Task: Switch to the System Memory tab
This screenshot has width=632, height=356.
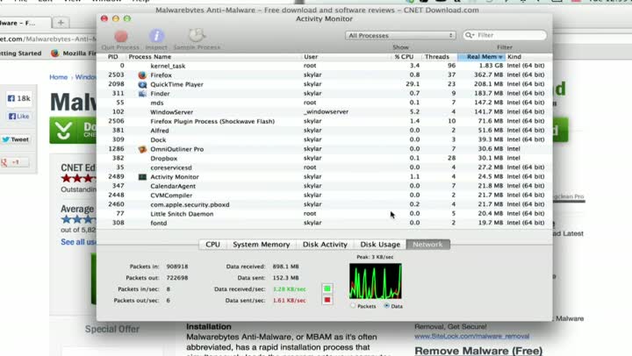Action: click(x=262, y=245)
